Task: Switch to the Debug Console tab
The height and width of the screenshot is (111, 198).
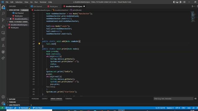Action: (56, 99)
